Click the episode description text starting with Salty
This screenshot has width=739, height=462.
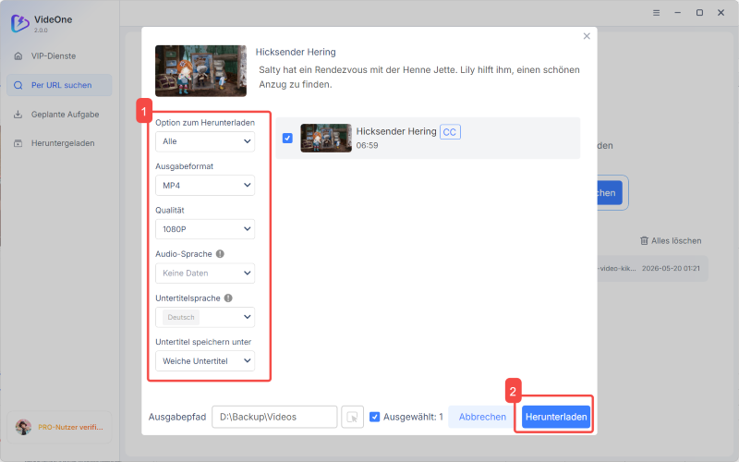419,78
